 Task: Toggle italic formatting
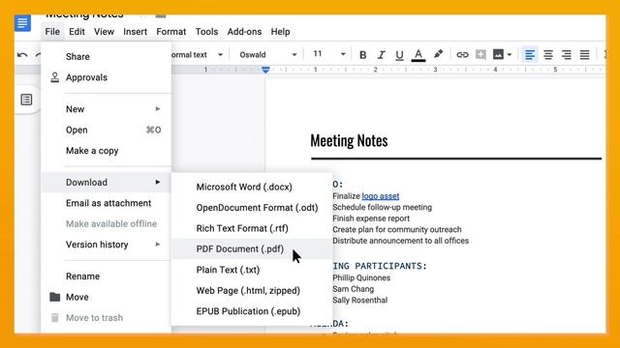(x=381, y=55)
